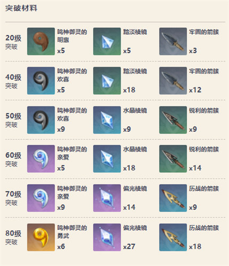
Task: Click the 牢固的箭簇 arrowhead icon at 20级
Action: tap(173, 41)
